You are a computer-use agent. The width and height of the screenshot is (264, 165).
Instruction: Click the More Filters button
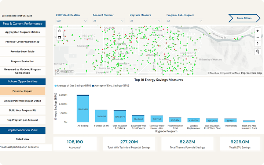(x=244, y=18)
